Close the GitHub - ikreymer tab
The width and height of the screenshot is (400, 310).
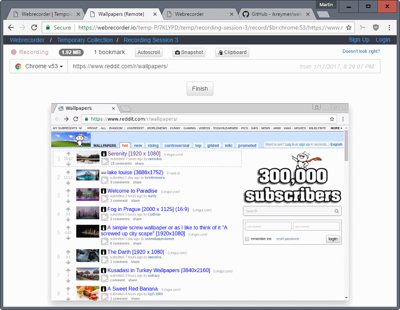coord(308,14)
